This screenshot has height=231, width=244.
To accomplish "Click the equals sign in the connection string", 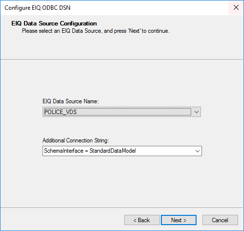I will [87, 151].
